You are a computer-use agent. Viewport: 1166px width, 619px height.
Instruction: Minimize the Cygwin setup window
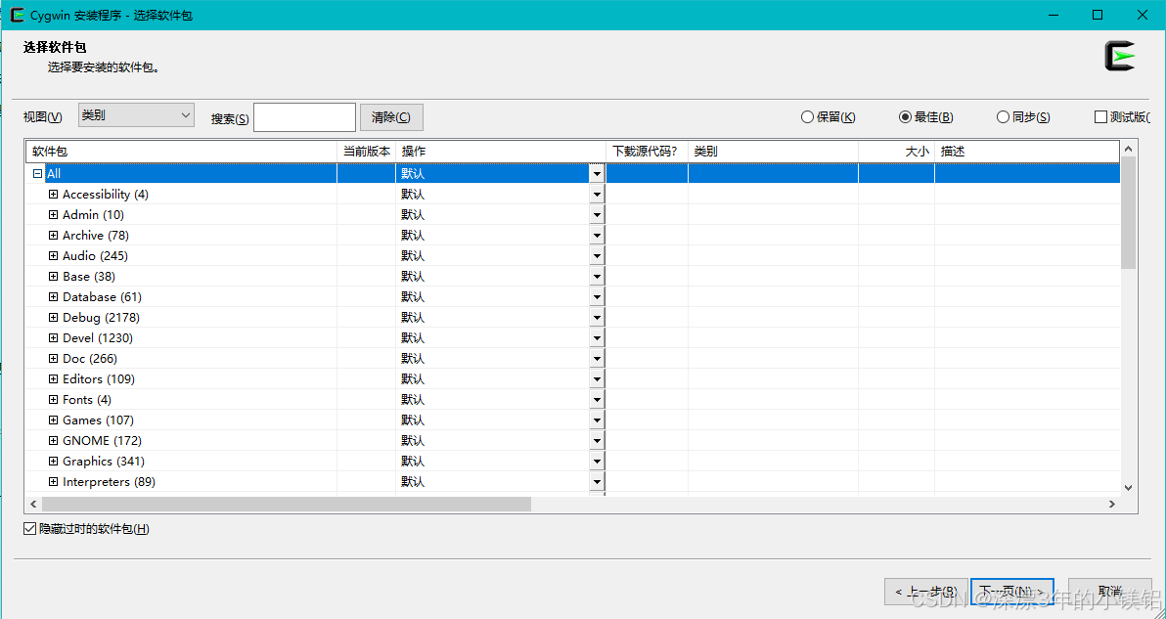(1053, 15)
